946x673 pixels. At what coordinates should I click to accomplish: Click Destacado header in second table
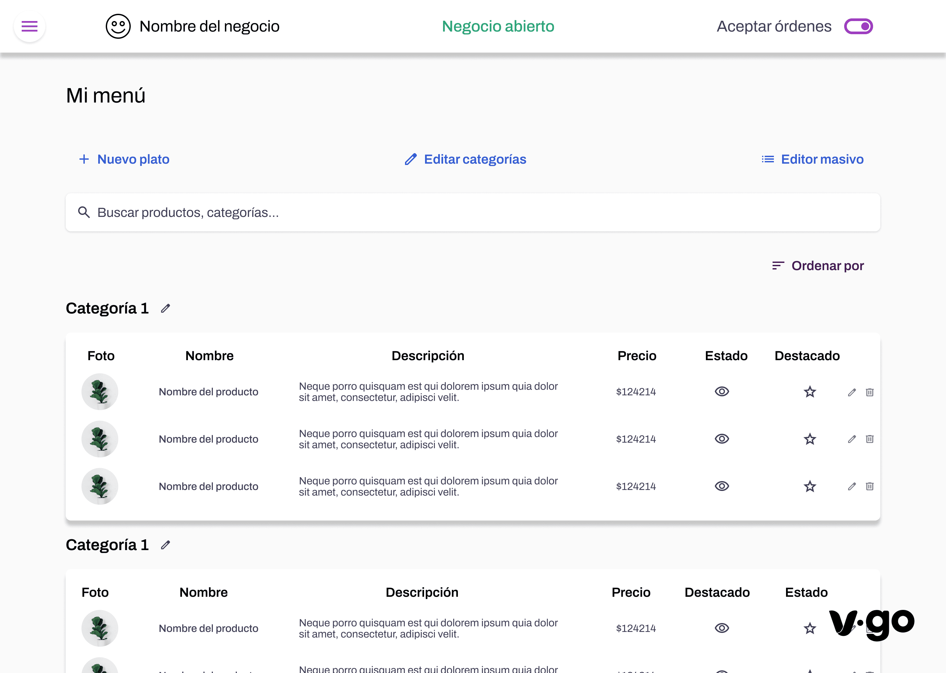(x=717, y=592)
